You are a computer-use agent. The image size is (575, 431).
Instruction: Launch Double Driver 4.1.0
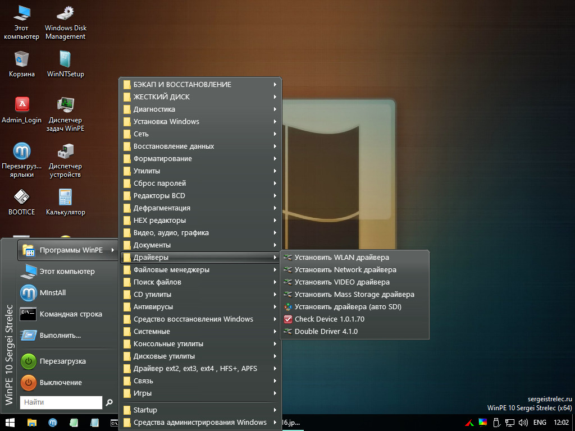[355, 332]
